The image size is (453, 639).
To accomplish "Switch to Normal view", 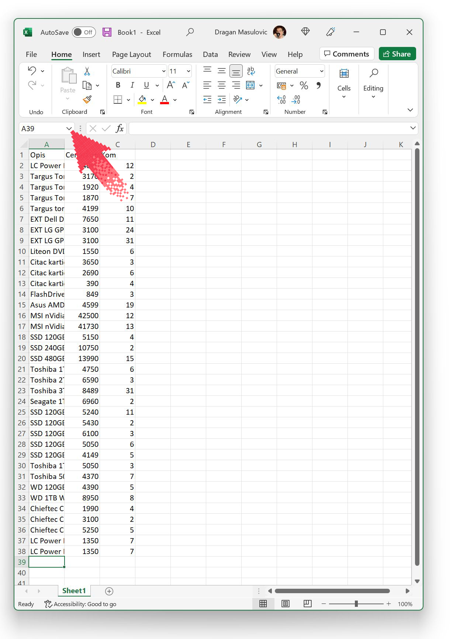I will click(263, 604).
